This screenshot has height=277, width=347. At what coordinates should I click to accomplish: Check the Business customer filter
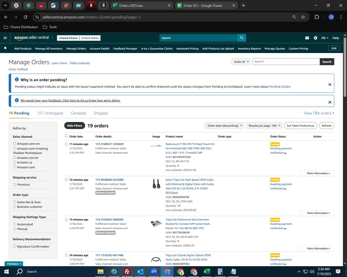15,207
